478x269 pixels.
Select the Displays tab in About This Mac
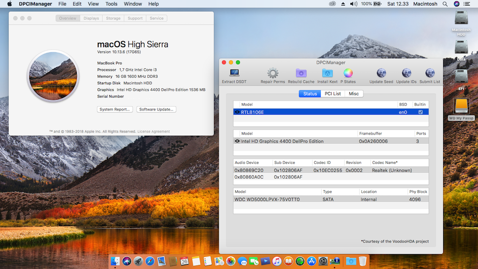91,18
